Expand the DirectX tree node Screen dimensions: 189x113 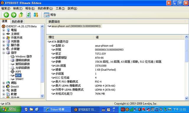(x=4, y=87)
